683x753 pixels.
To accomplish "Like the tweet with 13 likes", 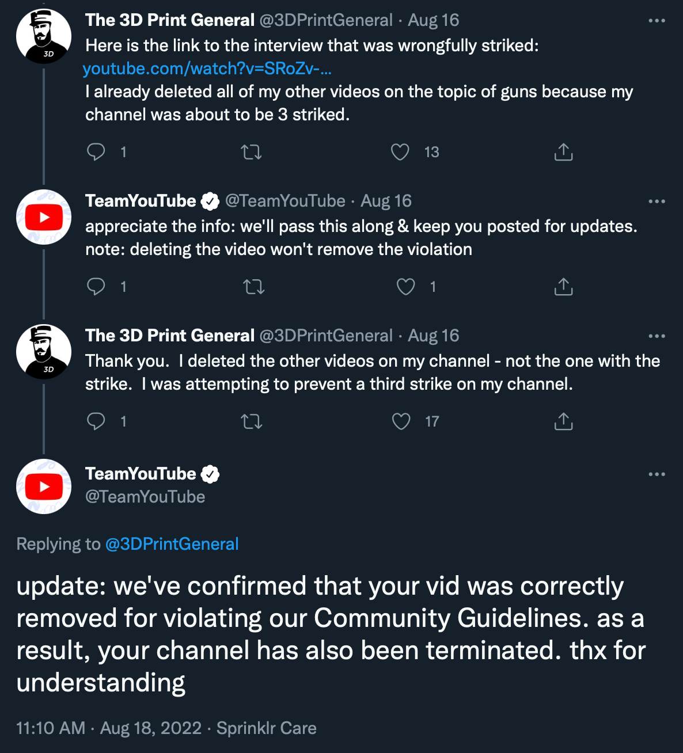I will (x=400, y=152).
